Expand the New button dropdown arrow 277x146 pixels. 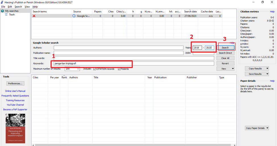[233, 69]
